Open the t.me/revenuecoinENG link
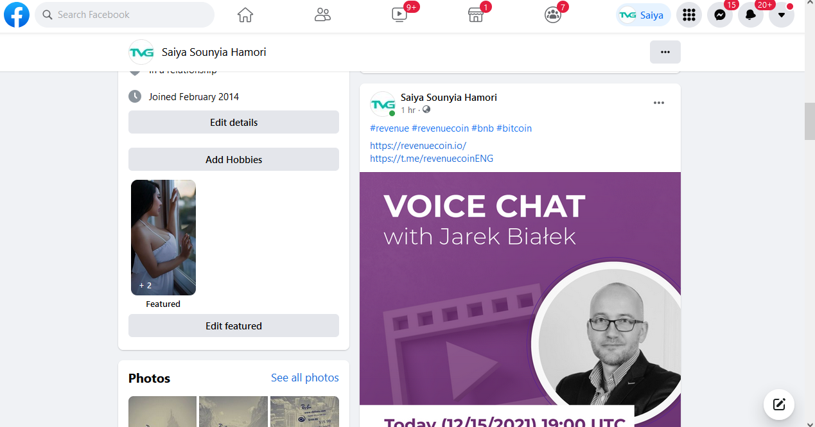This screenshot has width=815, height=427. click(x=432, y=158)
